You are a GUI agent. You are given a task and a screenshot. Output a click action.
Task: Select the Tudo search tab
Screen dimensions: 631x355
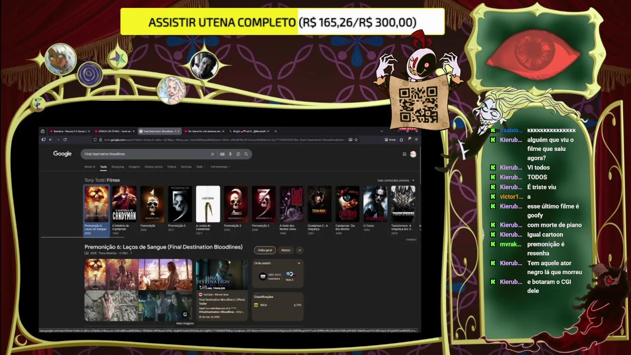pyautogui.click(x=104, y=167)
